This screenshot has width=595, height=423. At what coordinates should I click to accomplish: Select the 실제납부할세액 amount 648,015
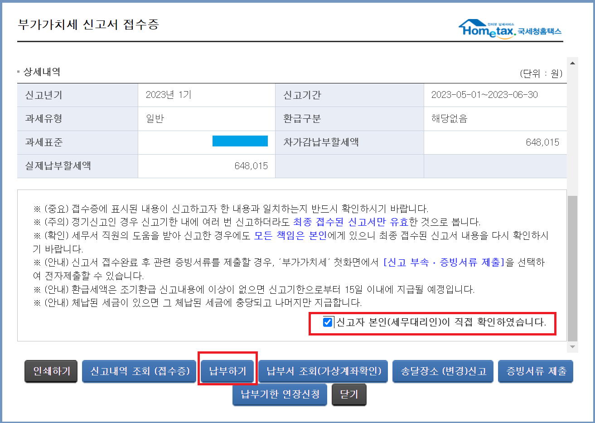pyautogui.click(x=251, y=166)
